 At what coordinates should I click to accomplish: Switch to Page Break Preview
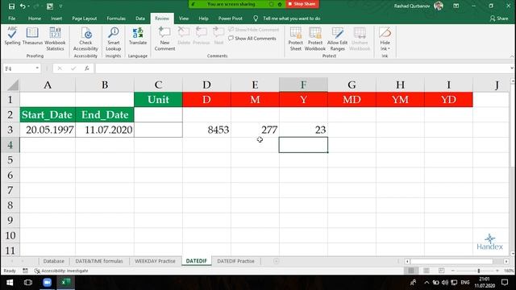(x=441, y=271)
